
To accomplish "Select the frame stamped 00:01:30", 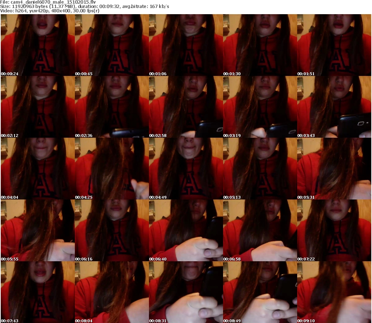I will click(260, 45).
